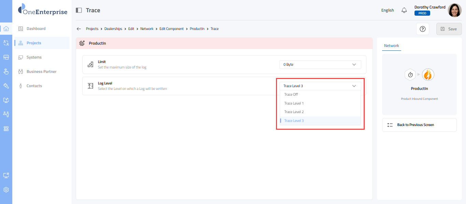Open the notifications bell
The height and width of the screenshot is (204, 466).
[404, 10]
